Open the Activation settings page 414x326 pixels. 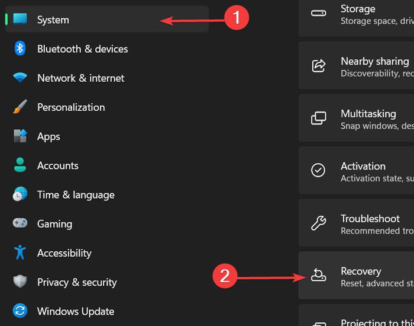click(x=356, y=171)
